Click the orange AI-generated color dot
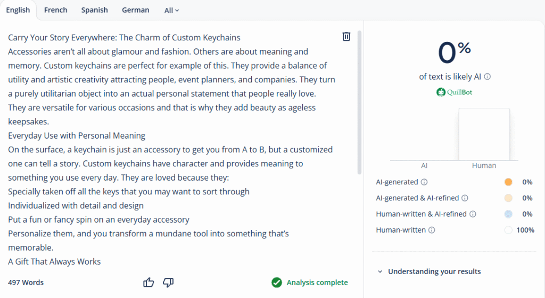The height and width of the screenshot is (298, 545). (x=508, y=182)
